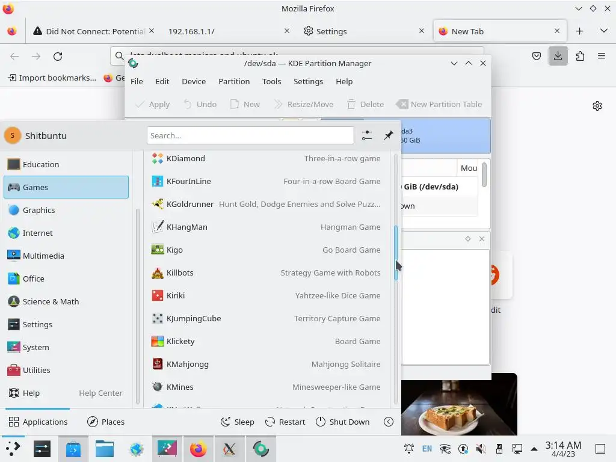Expand more session options arrow
Viewport: 616px width, 462px height.
click(x=388, y=422)
